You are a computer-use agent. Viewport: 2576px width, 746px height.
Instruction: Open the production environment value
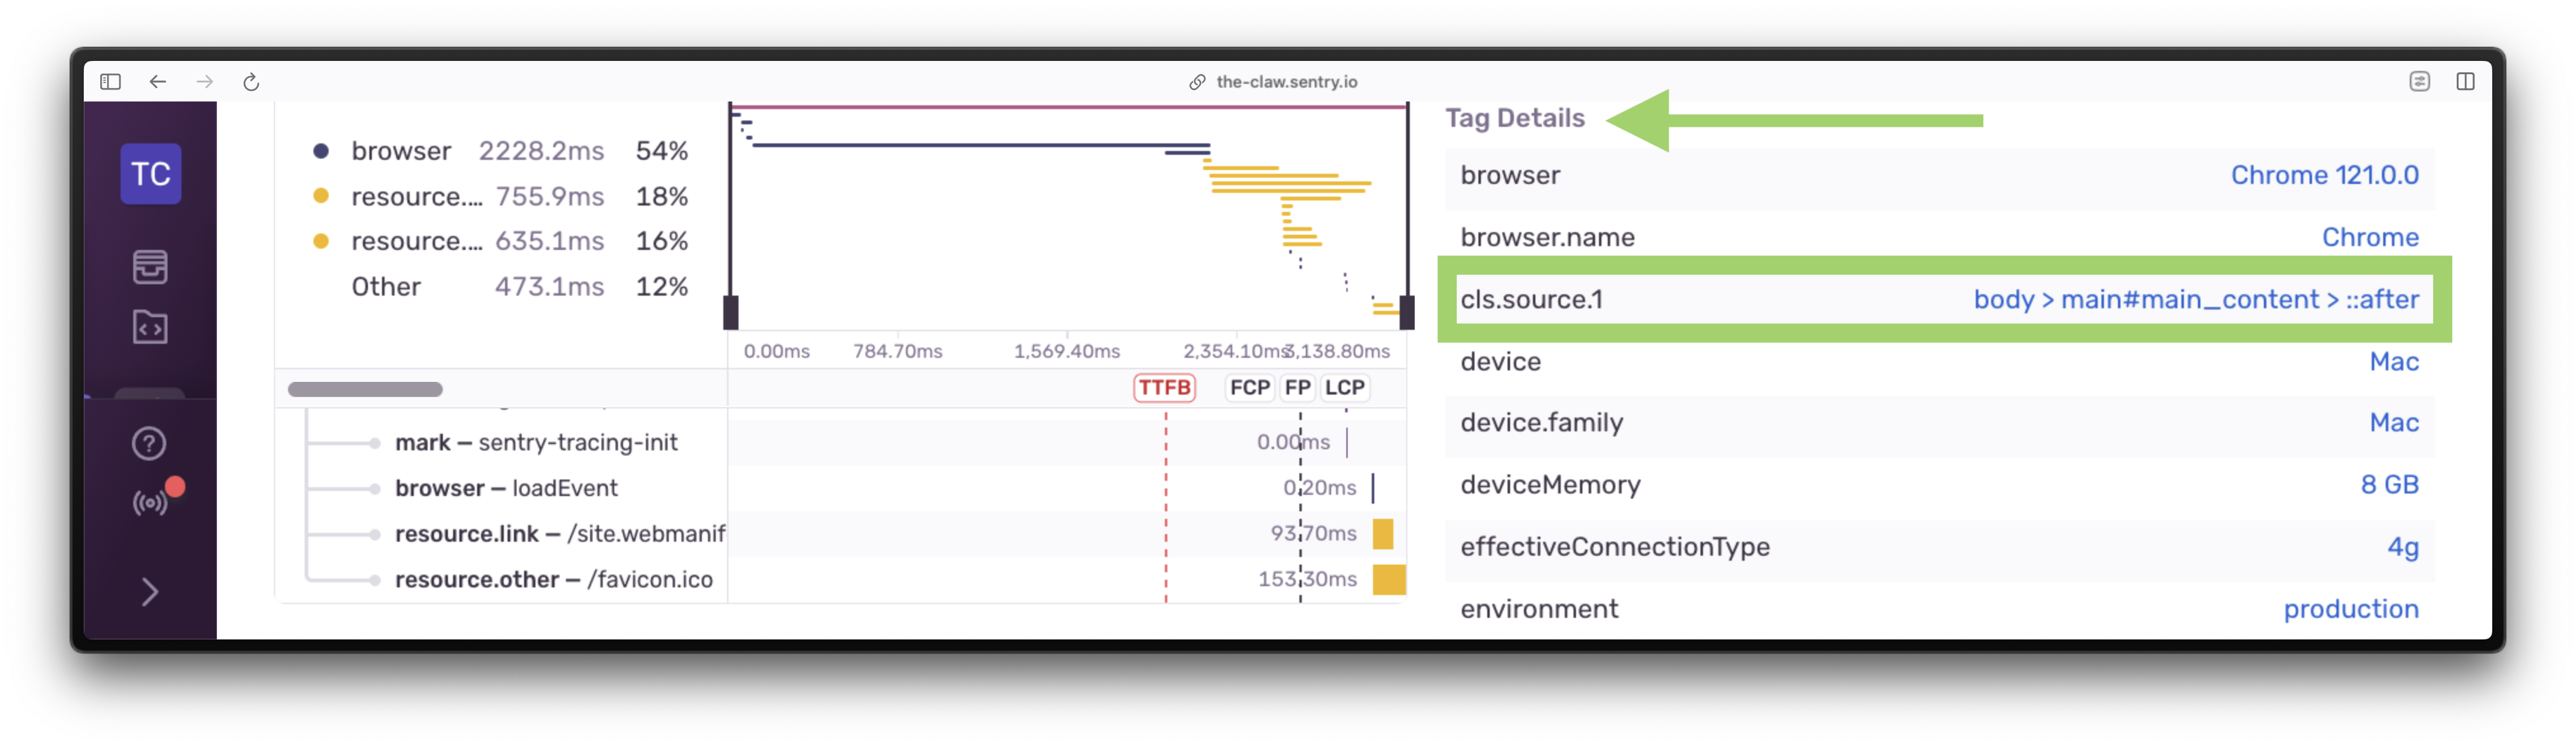point(2350,609)
